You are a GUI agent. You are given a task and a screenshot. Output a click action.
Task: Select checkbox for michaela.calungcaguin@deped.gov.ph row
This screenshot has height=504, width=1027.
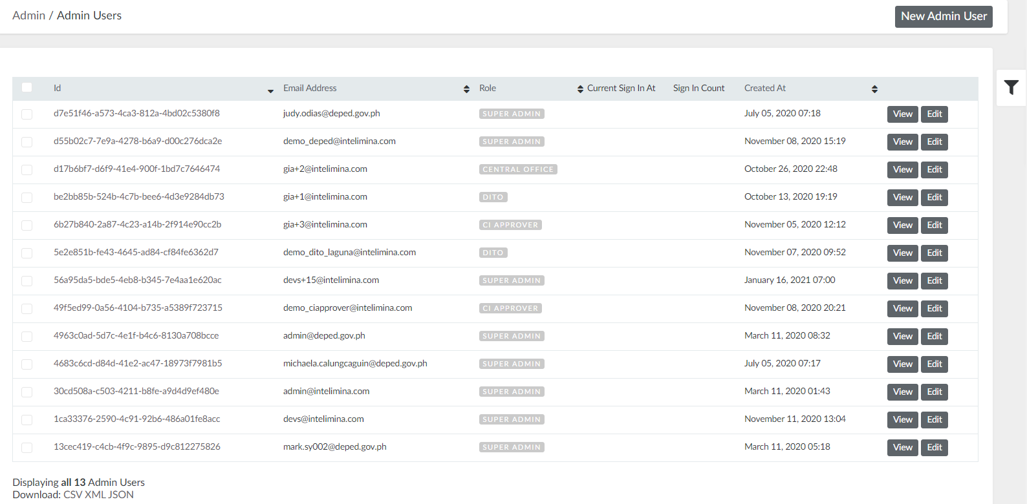pos(27,364)
